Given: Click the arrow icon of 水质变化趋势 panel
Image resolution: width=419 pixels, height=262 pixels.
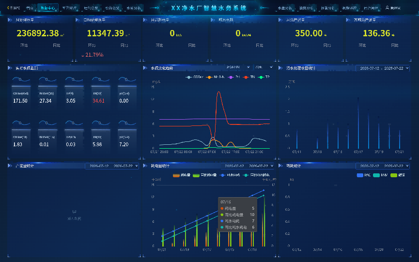Looking at the screenshot, I should click(145, 68).
